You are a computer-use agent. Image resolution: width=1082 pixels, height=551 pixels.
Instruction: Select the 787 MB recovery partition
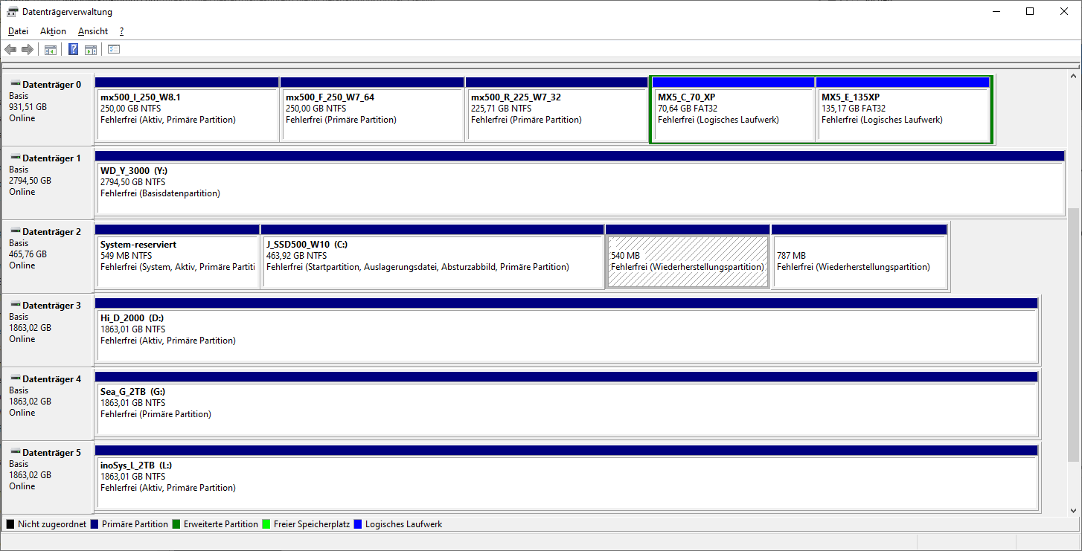point(859,256)
